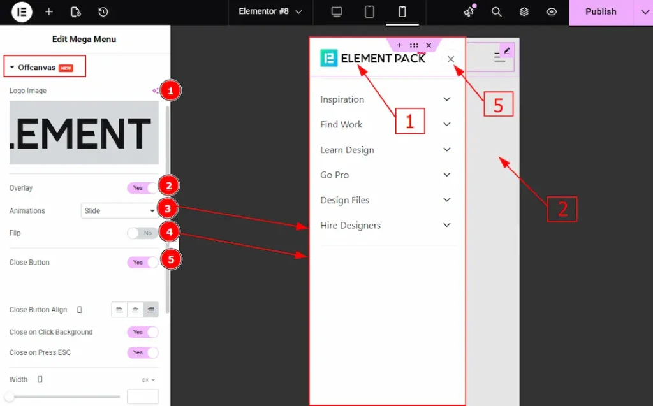Open the Design Files menu item
The height and width of the screenshot is (406, 653).
click(x=345, y=200)
